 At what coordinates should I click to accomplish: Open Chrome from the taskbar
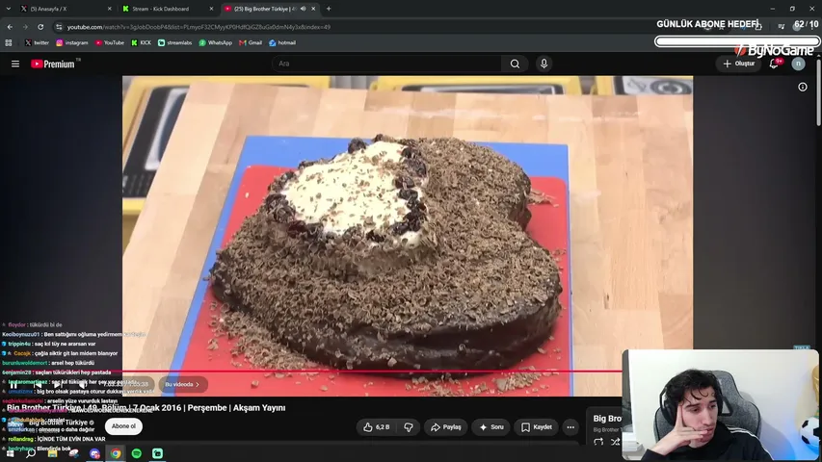[116, 453]
